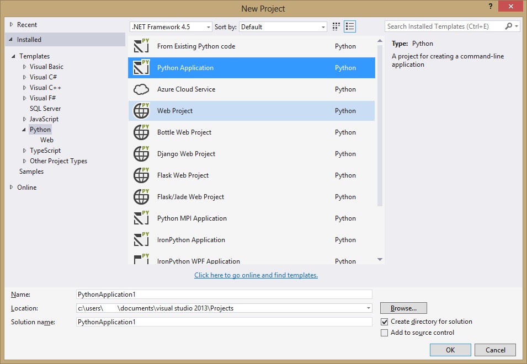Select Azure Cloud Service template name
527x364 pixels.
point(186,89)
